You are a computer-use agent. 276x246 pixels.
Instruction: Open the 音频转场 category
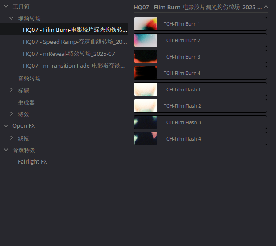click(29, 78)
